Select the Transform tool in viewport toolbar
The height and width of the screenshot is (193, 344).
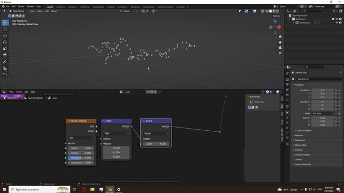coord(5,55)
